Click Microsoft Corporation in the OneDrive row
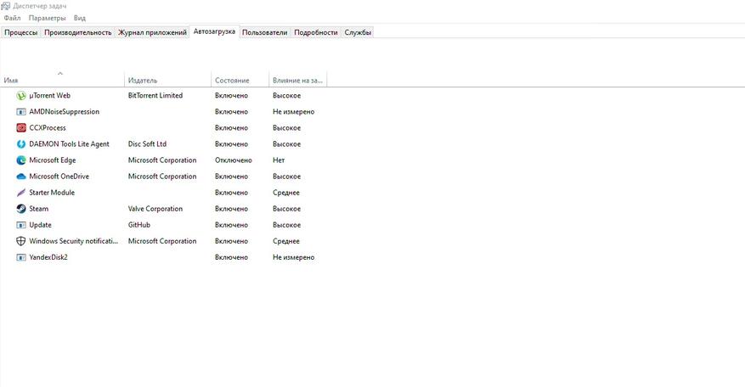This screenshot has width=745, height=387. point(162,177)
